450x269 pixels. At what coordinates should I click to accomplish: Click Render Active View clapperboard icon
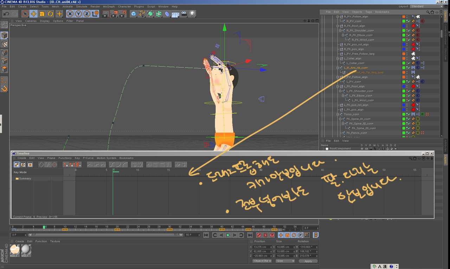point(105,14)
